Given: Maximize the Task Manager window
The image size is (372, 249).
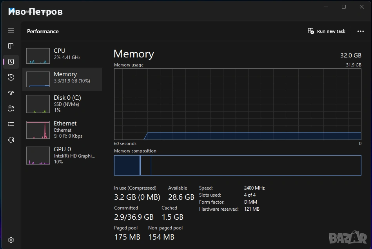Looking at the screenshot, I should click(x=344, y=7).
